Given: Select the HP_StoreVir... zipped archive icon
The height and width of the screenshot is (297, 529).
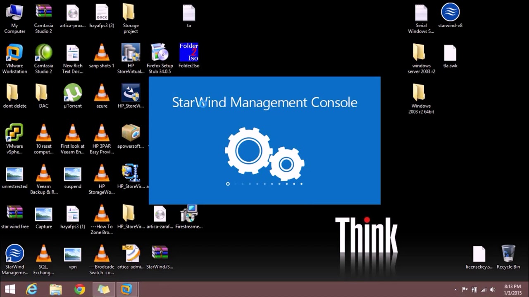Looking at the screenshot, I should (x=131, y=177).
